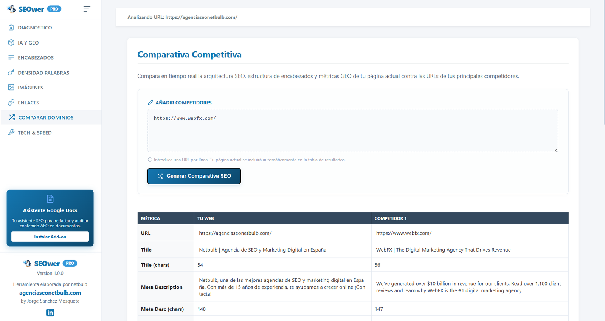Click the SEOwer penguin logo in header
Screen dimensions: 605x321
coord(12,9)
